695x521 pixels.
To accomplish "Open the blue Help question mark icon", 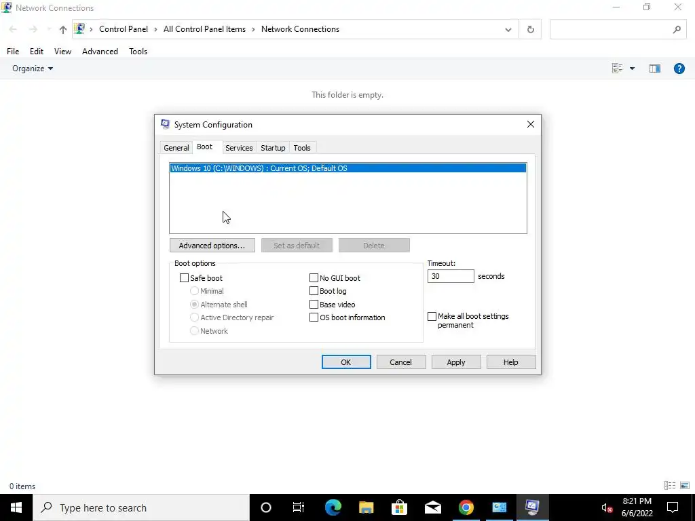I will coord(679,69).
